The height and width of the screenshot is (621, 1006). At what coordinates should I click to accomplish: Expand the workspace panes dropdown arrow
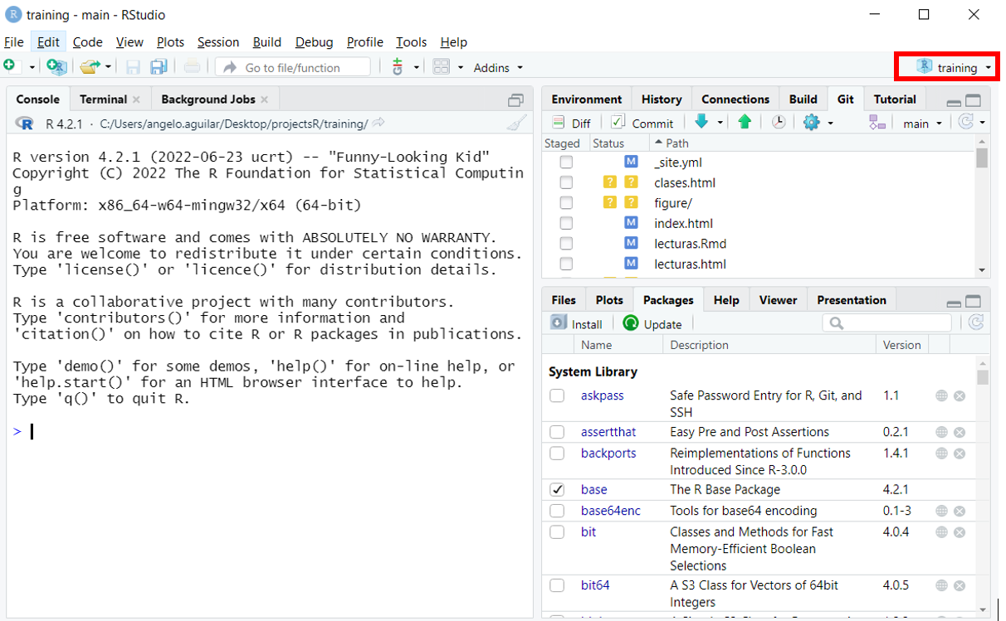tap(461, 67)
